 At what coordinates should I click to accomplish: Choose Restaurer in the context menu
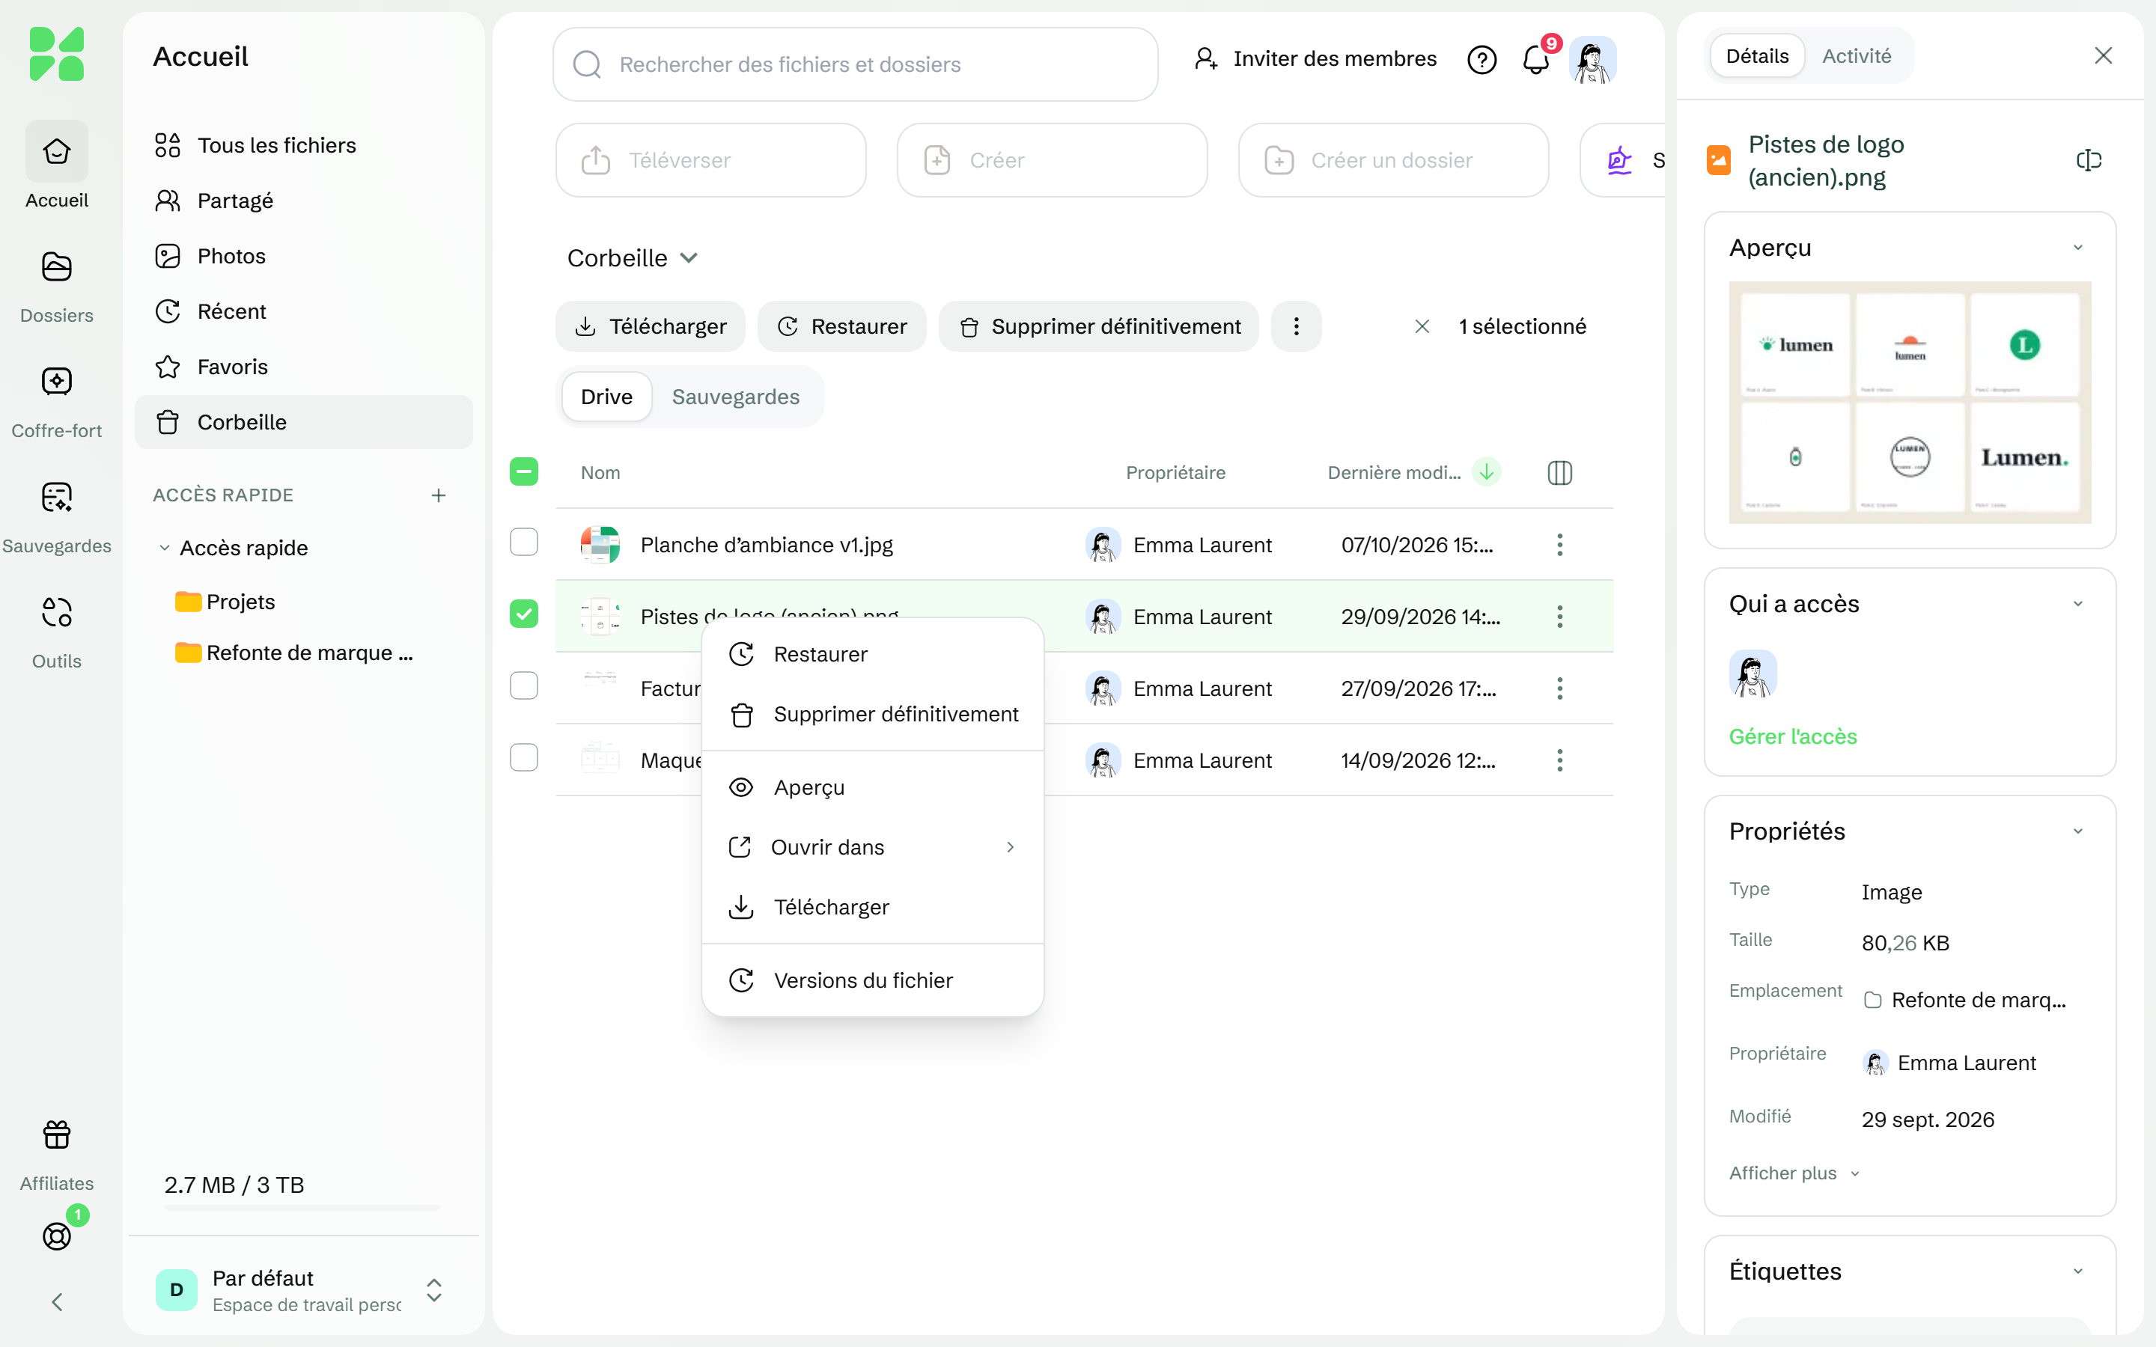coord(872,655)
